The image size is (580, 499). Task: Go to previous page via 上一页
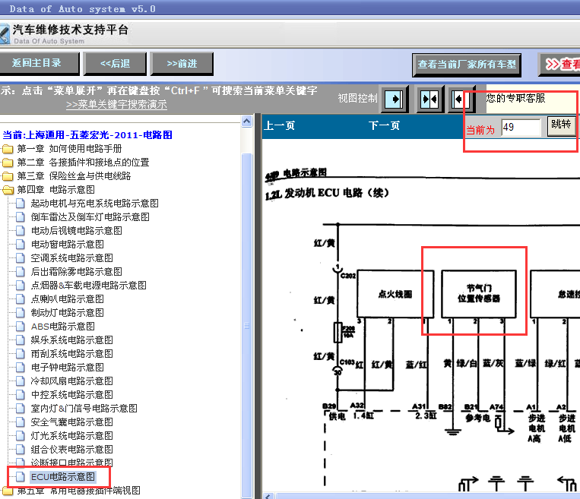(x=279, y=126)
